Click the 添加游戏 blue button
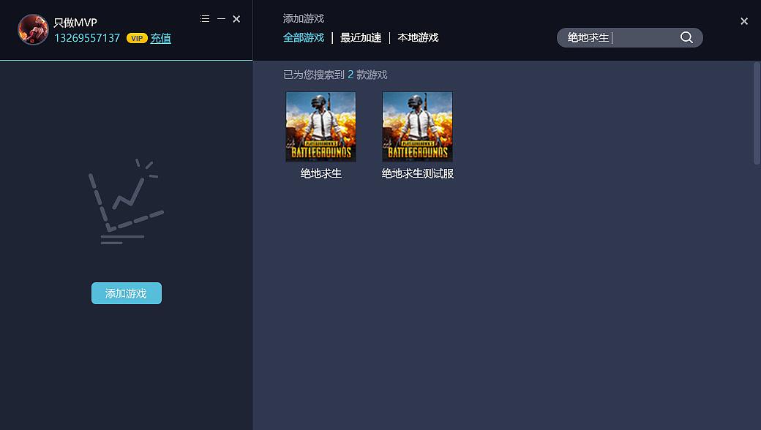Screen dimensions: 761x430 [x=126, y=293]
